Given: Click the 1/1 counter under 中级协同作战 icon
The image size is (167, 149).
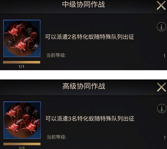Looking at the screenshot, I should click(x=21, y=67).
